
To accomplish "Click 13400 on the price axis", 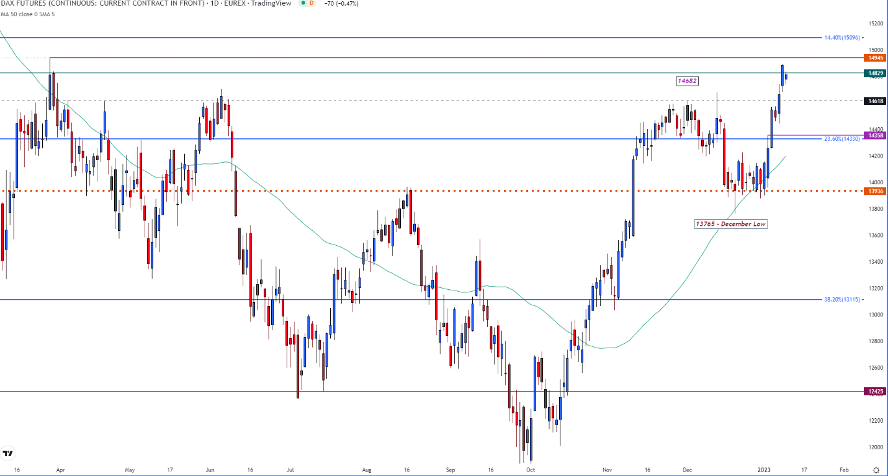I will click(876, 262).
